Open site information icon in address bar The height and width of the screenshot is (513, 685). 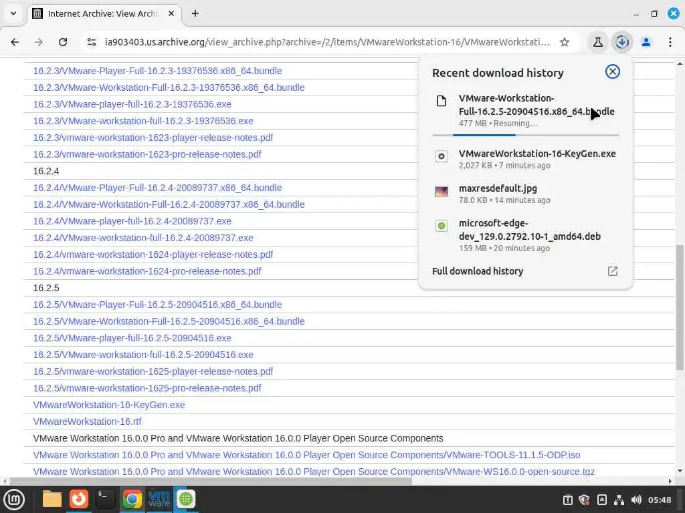tap(92, 42)
